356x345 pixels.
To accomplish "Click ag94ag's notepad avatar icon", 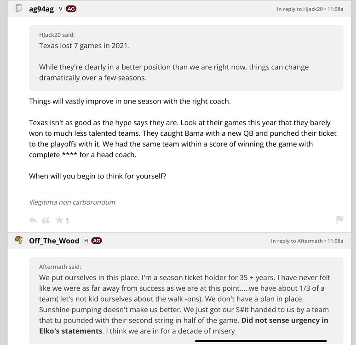I will click(19, 8).
